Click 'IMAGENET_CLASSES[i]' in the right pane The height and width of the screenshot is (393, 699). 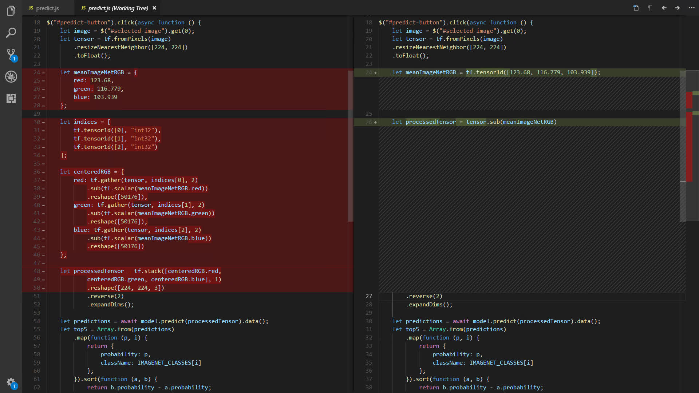501,363
